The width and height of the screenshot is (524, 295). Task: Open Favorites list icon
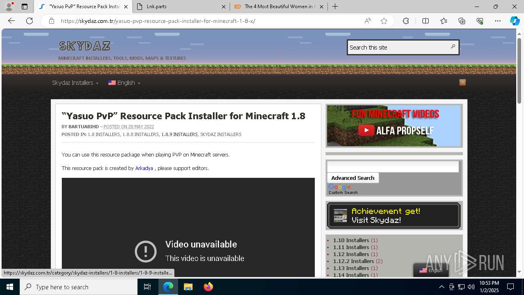pyautogui.click(x=444, y=21)
